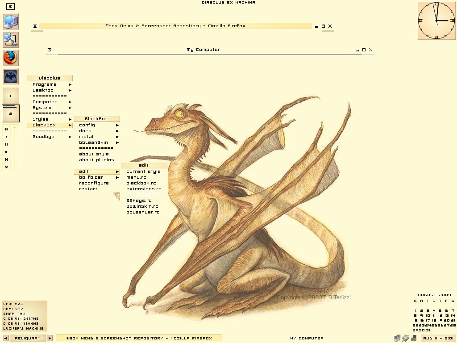Open the network connections sidebar icon
The height and width of the screenshot is (343, 457).
(x=11, y=40)
